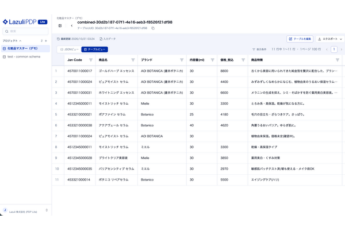
Task: Click Jan Code 4570011000031
Action: pos(80,93)
